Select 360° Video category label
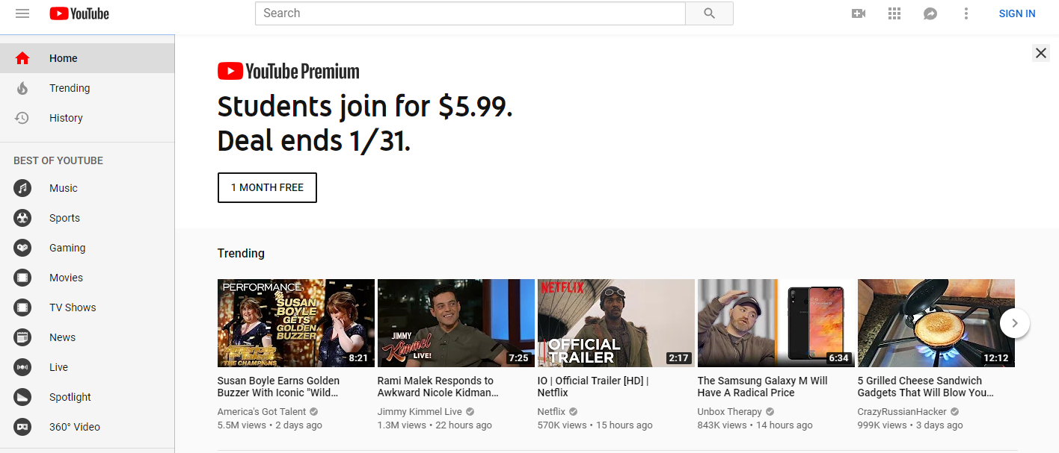The height and width of the screenshot is (453, 1059). click(x=75, y=427)
